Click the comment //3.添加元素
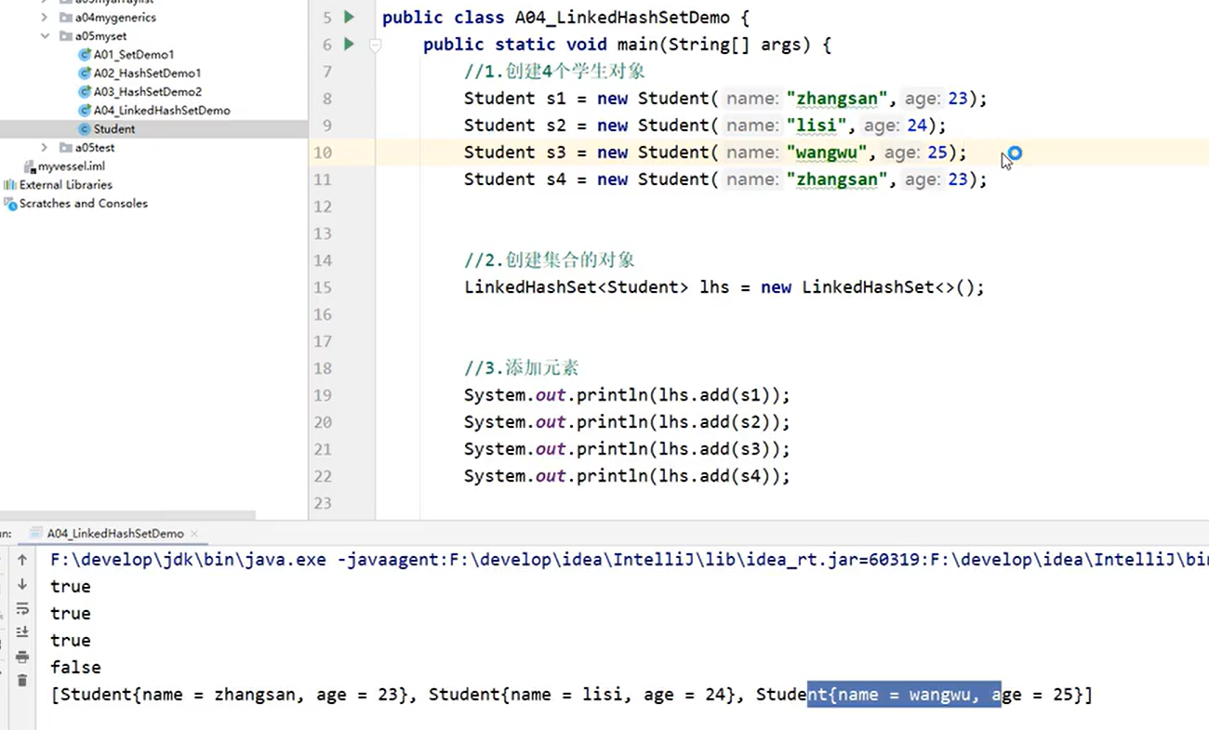1209x730 pixels. 522,368
